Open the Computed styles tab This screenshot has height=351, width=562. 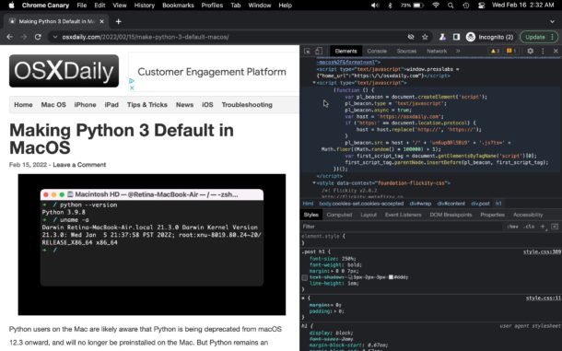(339, 215)
